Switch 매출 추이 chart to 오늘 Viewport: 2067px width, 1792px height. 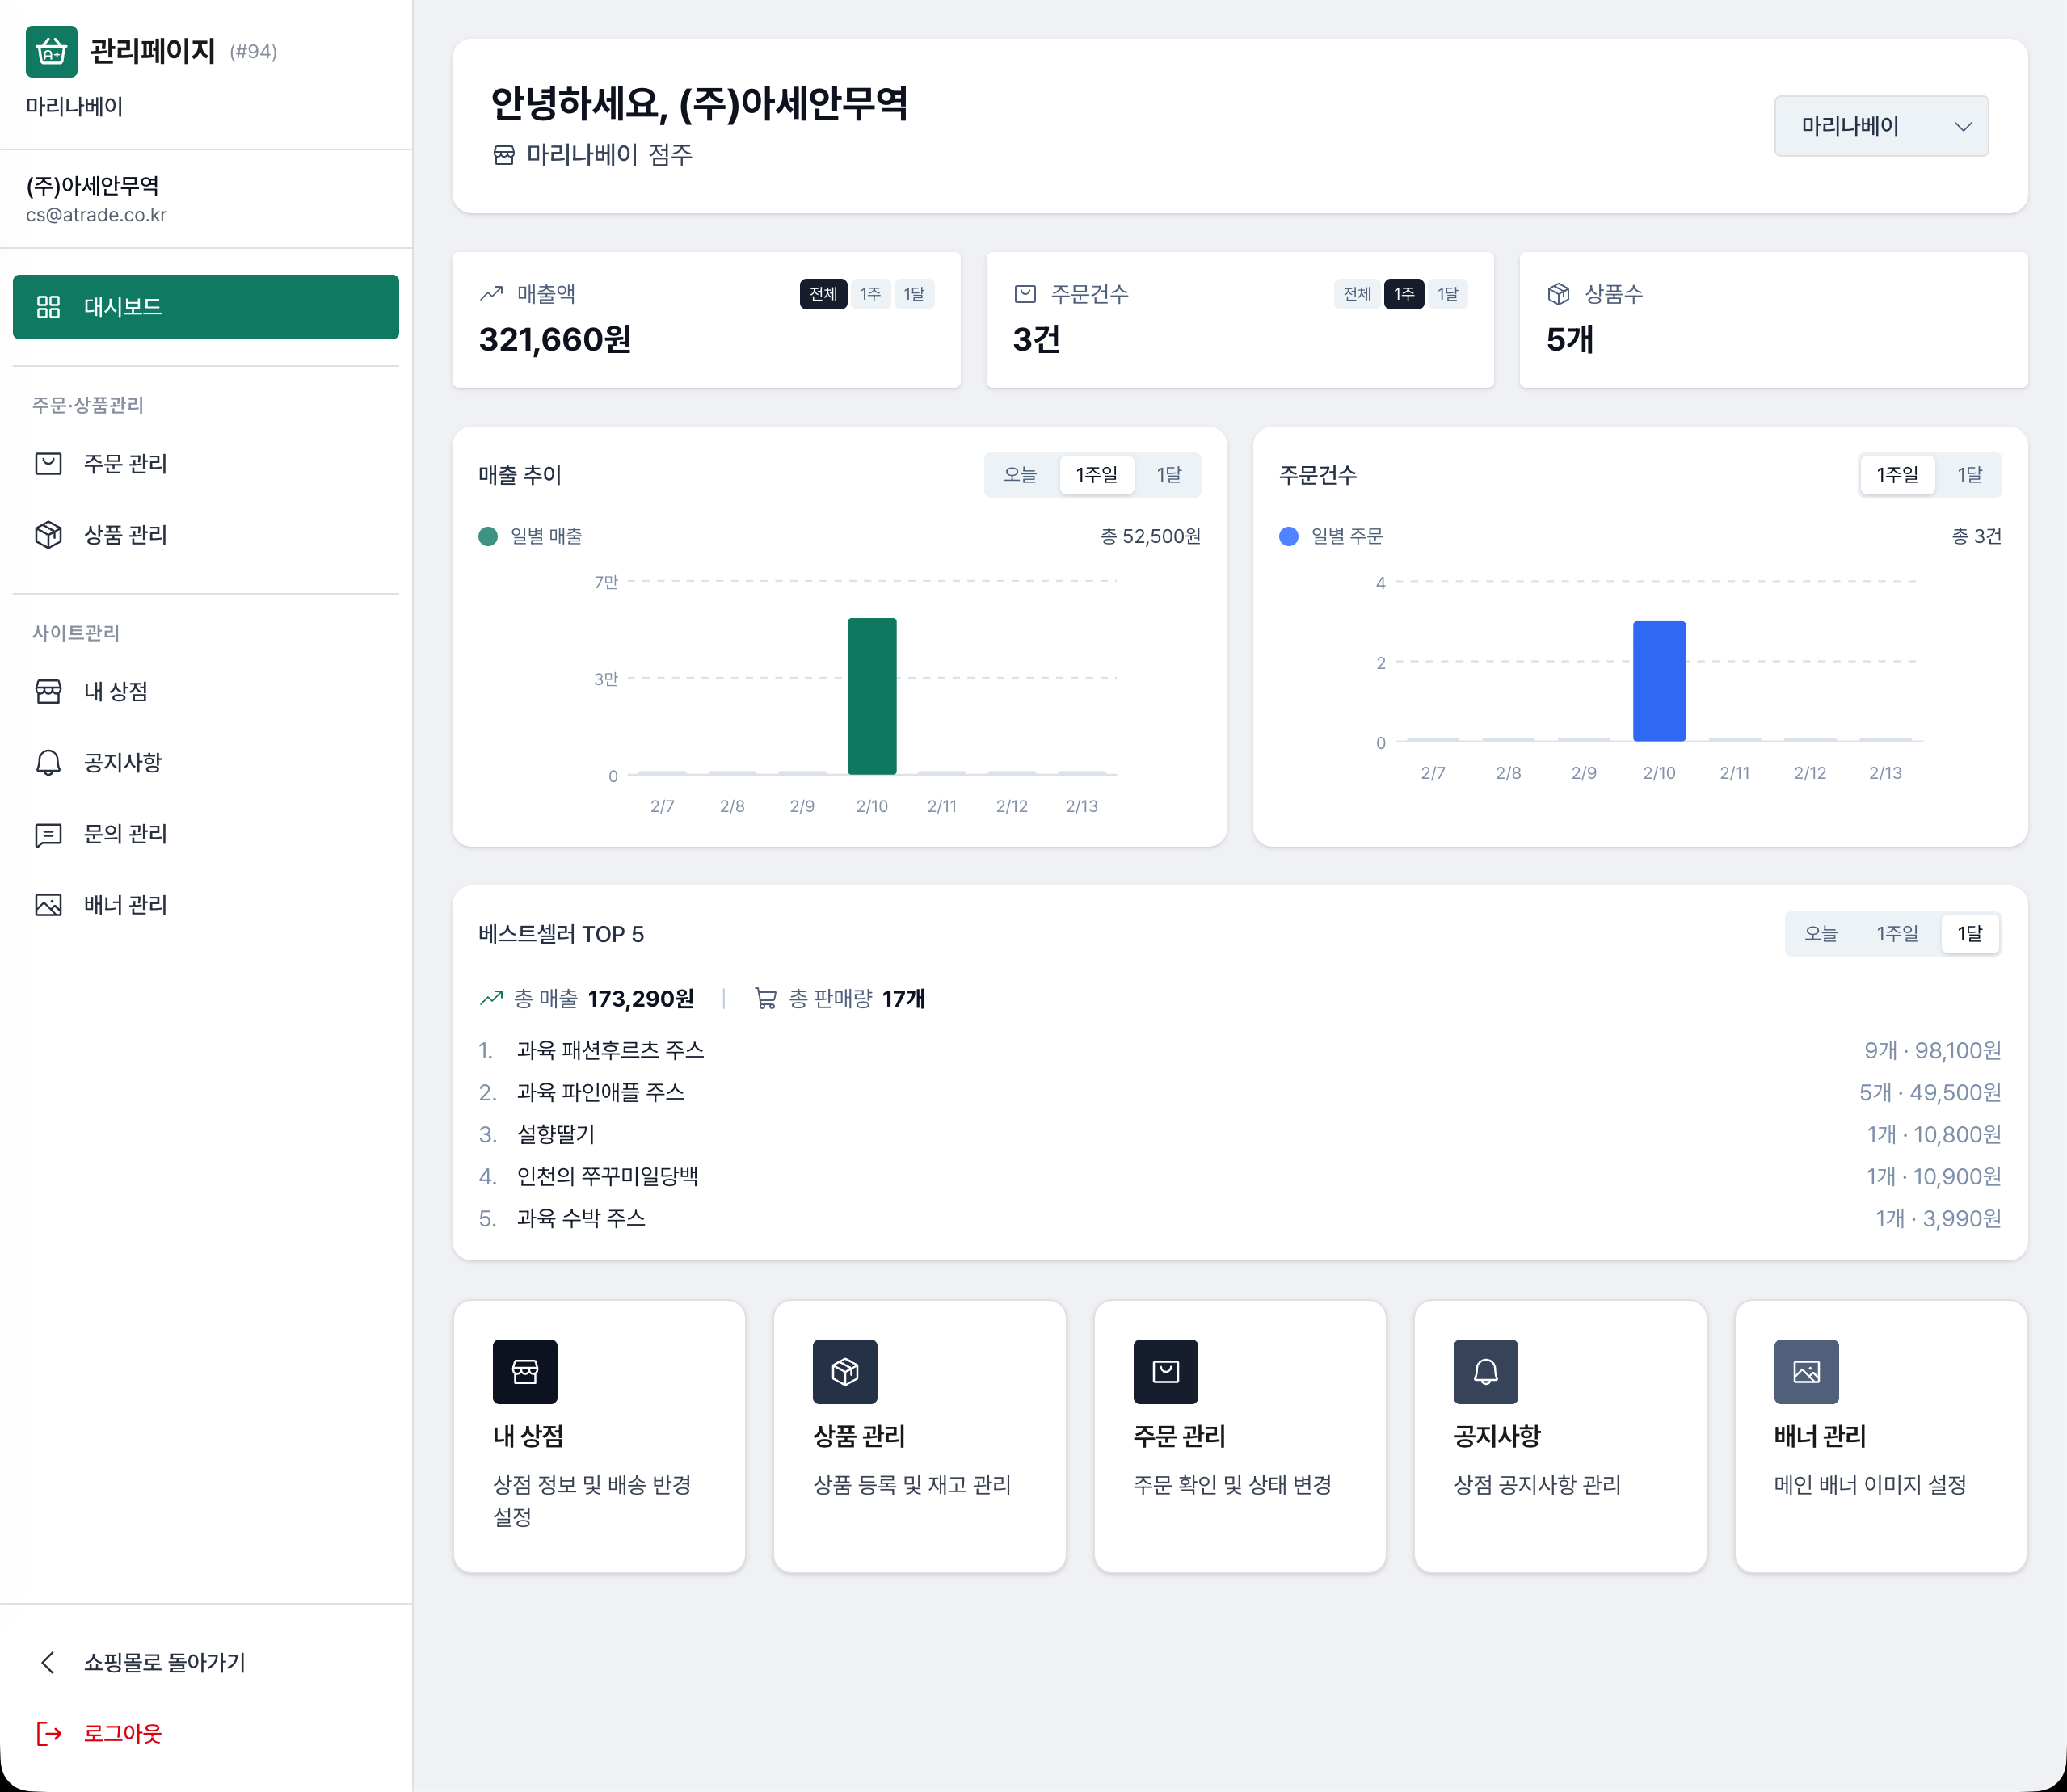pyautogui.click(x=1020, y=475)
